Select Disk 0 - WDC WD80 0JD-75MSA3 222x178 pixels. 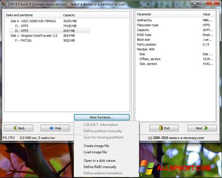click(x=33, y=21)
